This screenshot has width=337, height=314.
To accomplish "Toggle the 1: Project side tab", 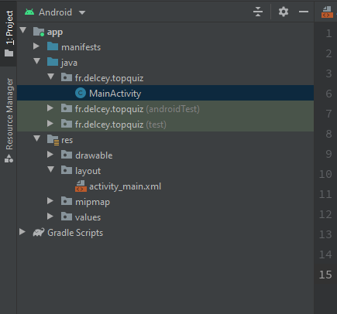I will coord(9,33).
